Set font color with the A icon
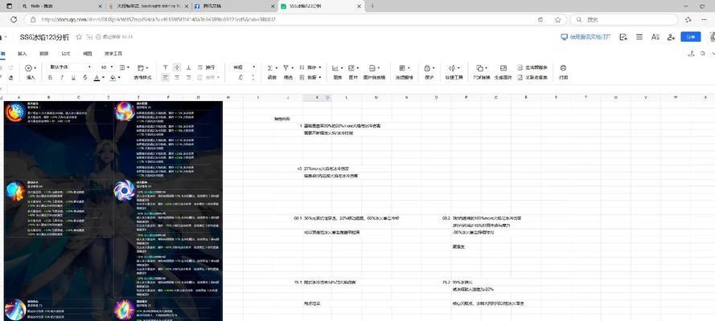The image size is (715, 321). click(97, 78)
